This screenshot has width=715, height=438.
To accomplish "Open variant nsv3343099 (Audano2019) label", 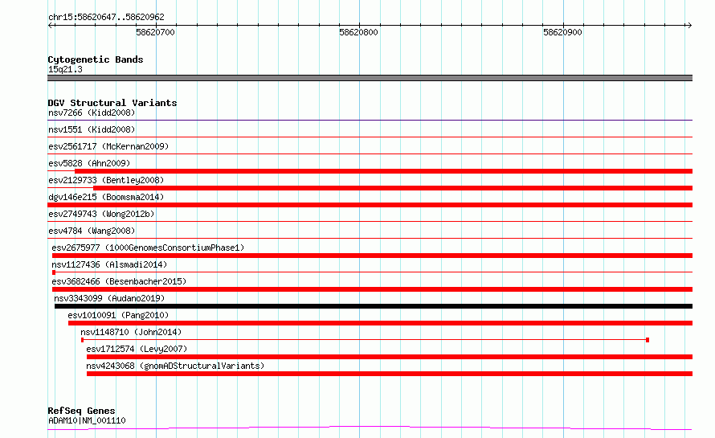I will (x=109, y=298).
